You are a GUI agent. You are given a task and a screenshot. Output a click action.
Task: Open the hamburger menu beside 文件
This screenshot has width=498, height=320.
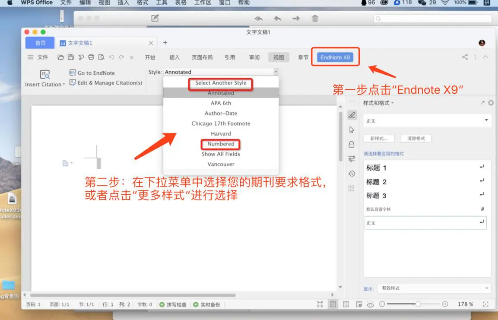pyautogui.click(x=31, y=57)
